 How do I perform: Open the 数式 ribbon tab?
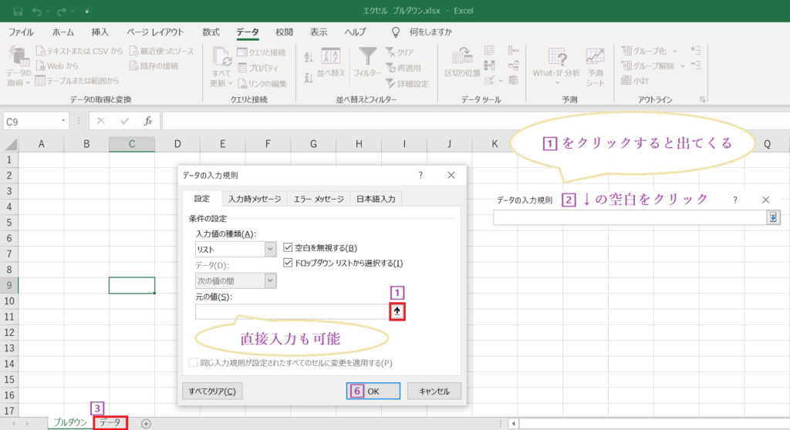click(211, 32)
